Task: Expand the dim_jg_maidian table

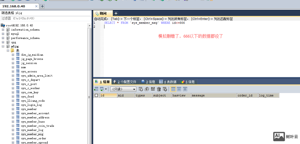Action: (13, 55)
